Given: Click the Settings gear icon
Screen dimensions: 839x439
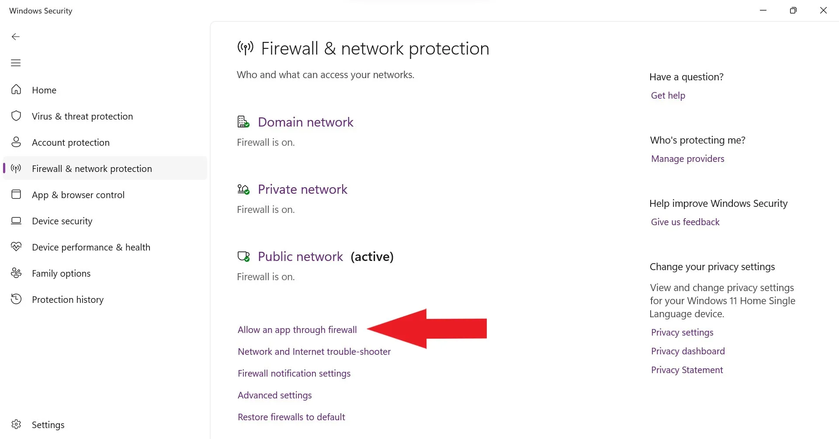Looking at the screenshot, I should (x=16, y=425).
